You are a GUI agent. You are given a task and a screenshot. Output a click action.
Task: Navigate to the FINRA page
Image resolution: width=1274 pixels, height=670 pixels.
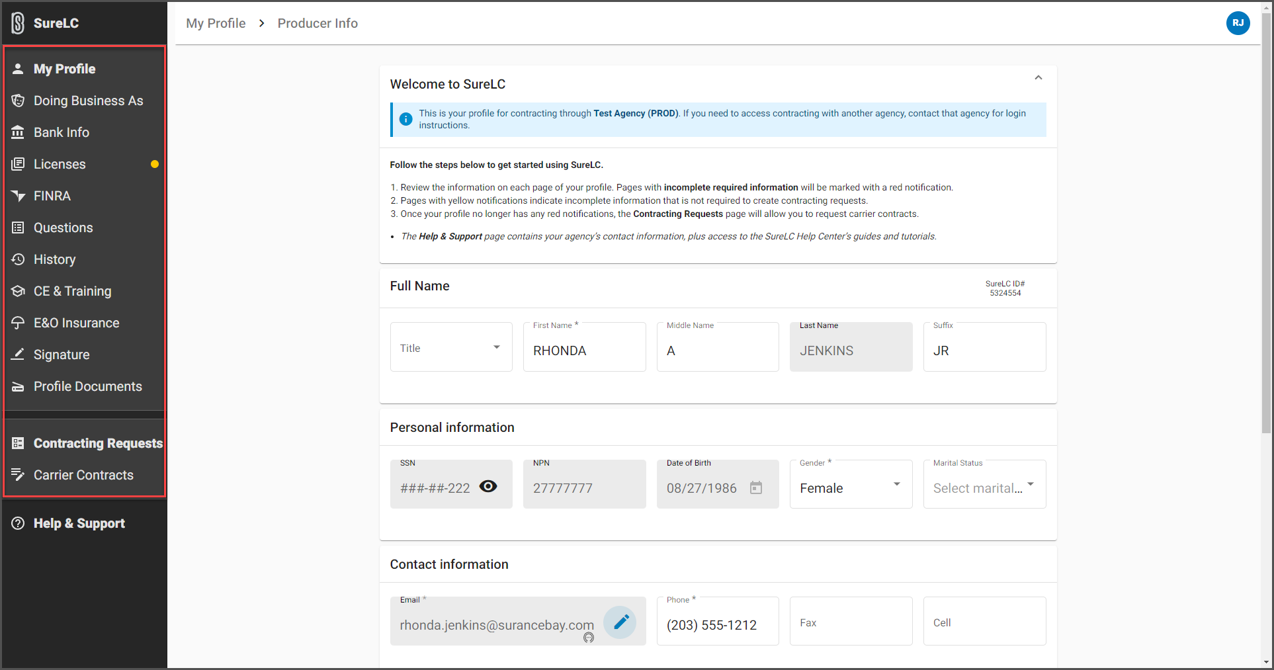point(84,196)
